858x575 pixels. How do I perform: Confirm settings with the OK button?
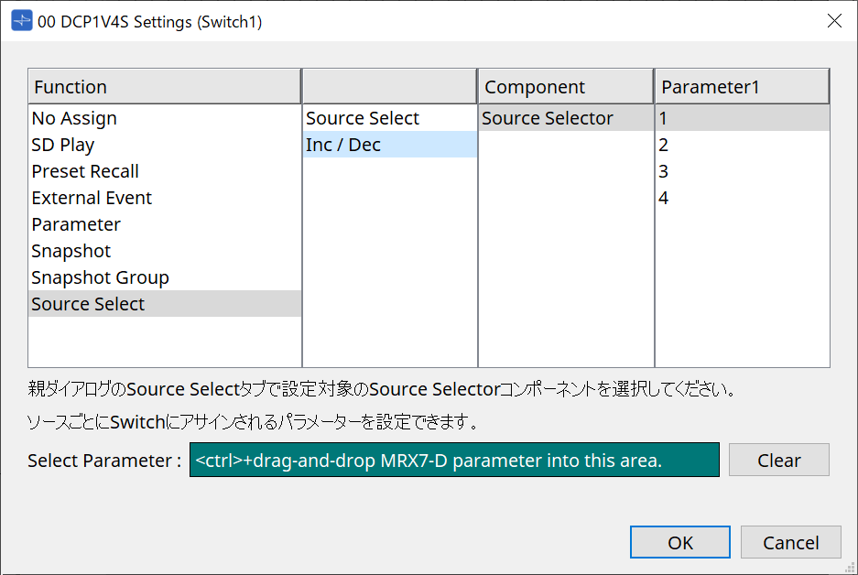[x=679, y=542]
